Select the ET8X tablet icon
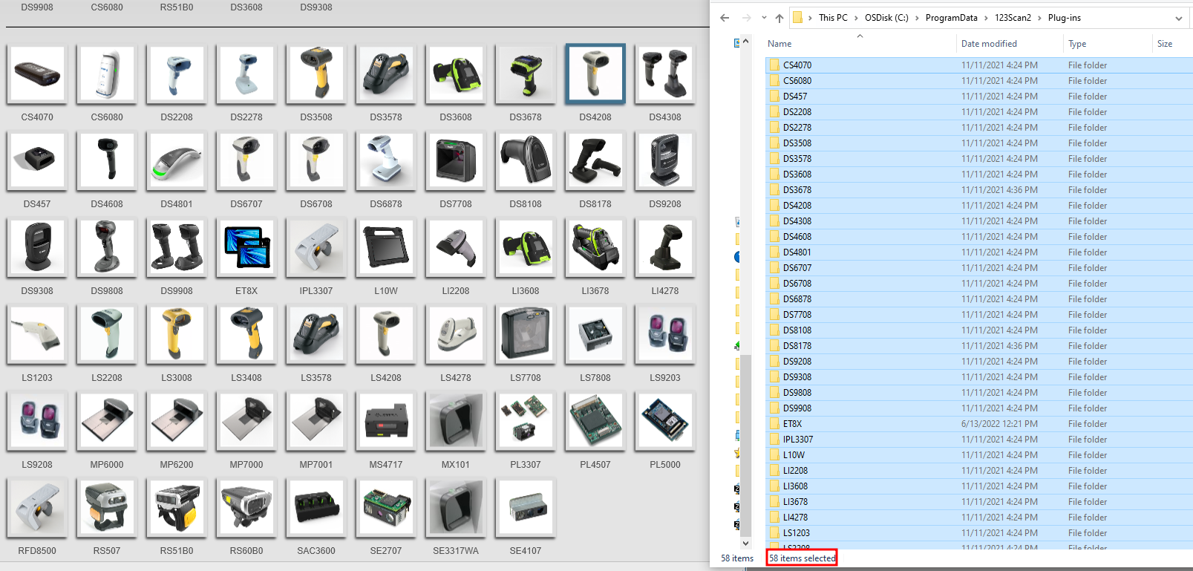This screenshot has width=1193, height=571. click(x=246, y=248)
